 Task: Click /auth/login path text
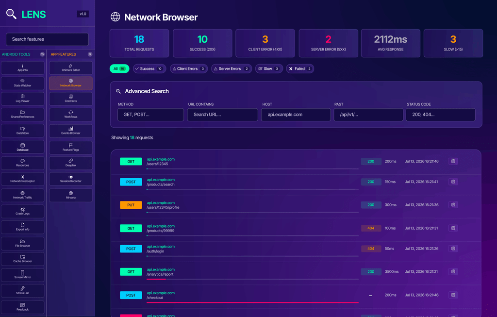click(155, 251)
